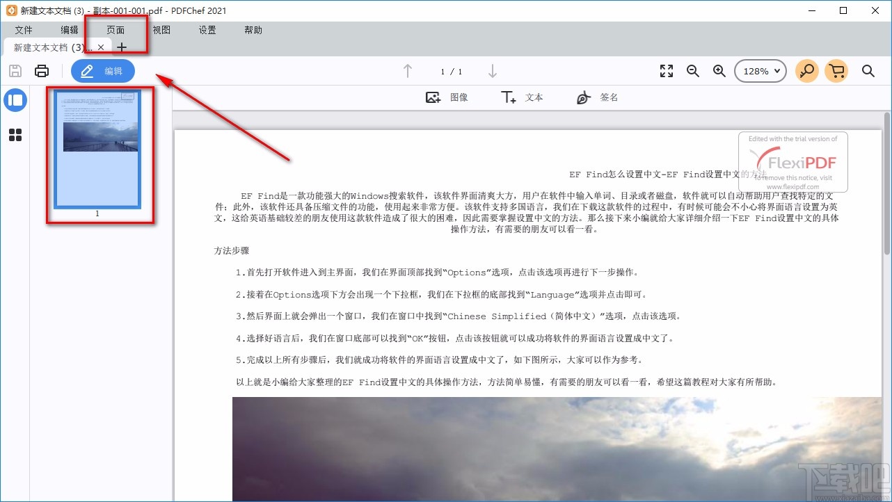
Task: Click the save icon
Action: [x=15, y=70]
